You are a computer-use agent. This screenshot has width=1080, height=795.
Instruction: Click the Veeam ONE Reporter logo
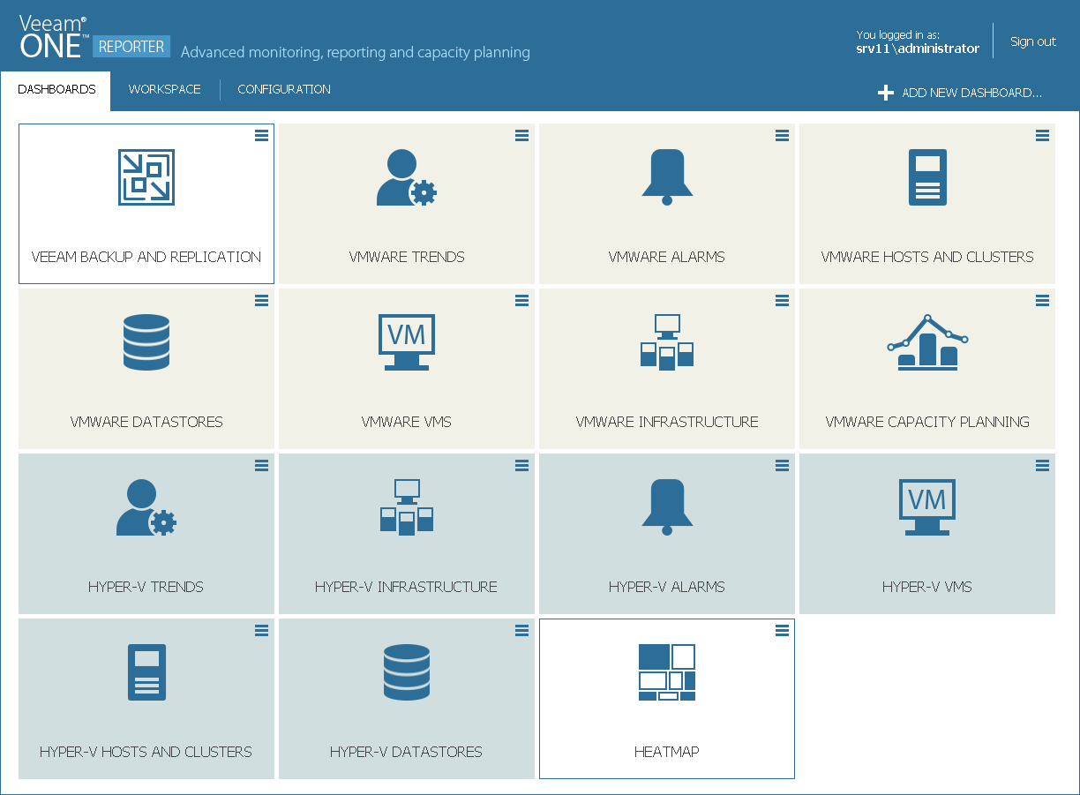pyautogui.click(x=94, y=37)
